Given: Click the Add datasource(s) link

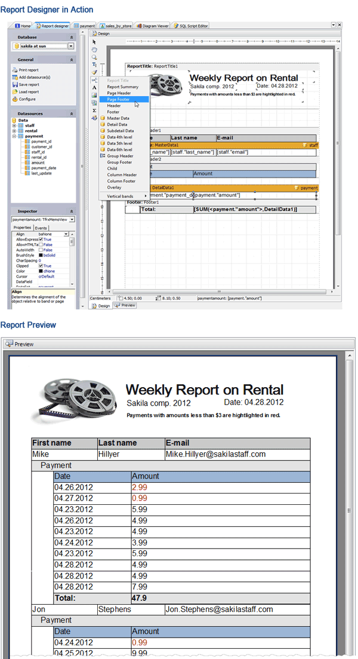Looking at the screenshot, I should click(34, 77).
